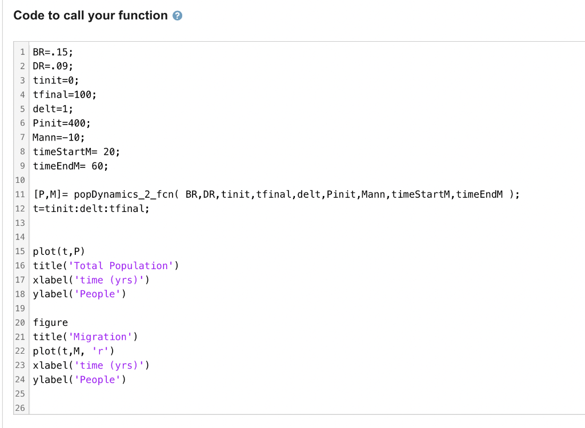Screen dimensions: 585x428
Task: Click the help question mark icon
Action: click(177, 15)
